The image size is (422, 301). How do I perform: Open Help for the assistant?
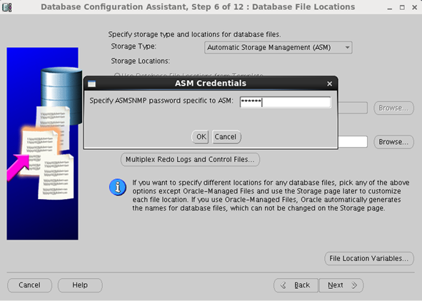pos(80,285)
